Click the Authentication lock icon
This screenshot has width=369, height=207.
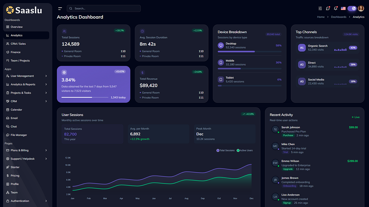[8, 201]
